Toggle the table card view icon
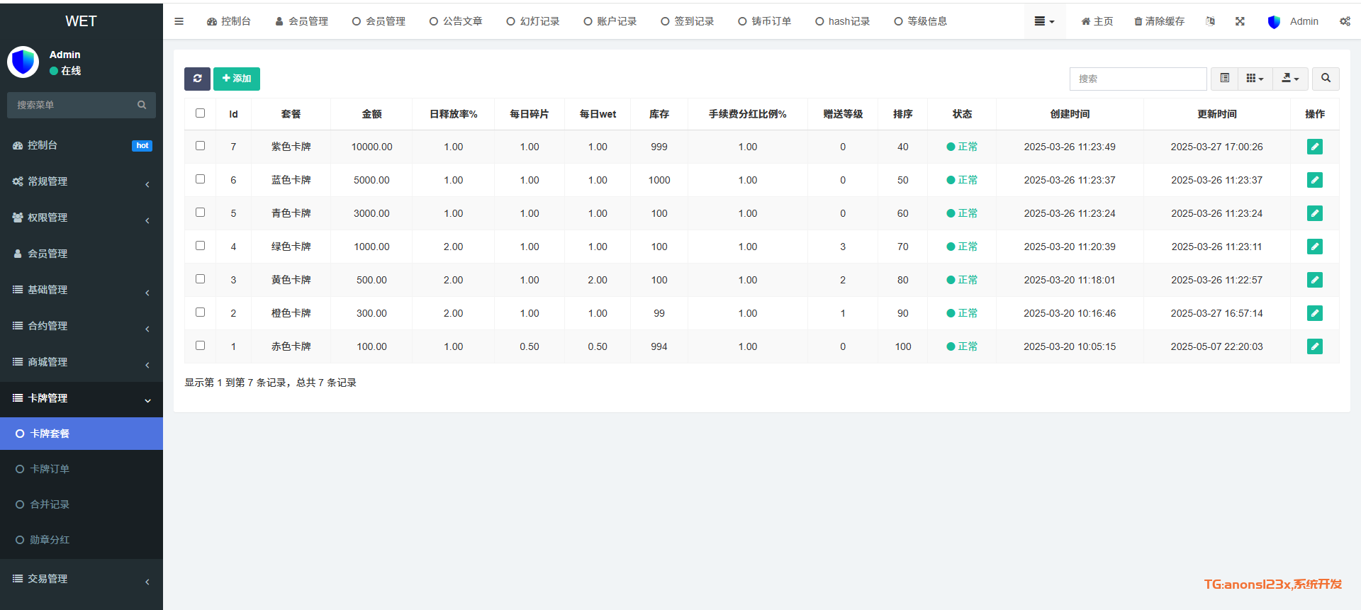This screenshot has height=610, width=1361. pyautogui.click(x=1224, y=79)
